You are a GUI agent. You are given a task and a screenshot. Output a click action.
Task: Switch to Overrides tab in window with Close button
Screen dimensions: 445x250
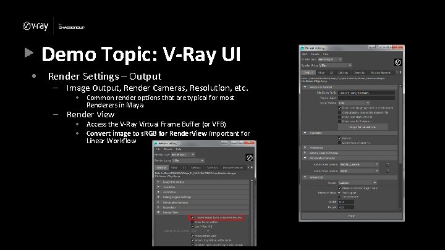coord(359,73)
